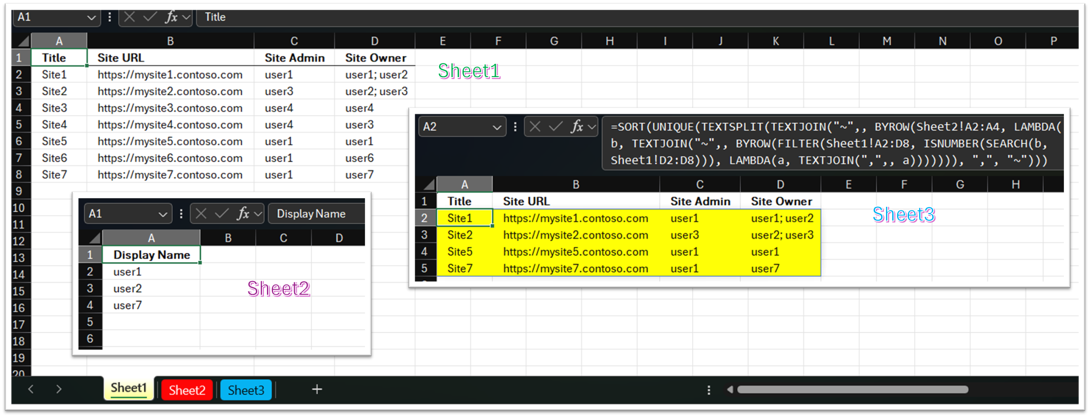
Task: Expand the fx dropdown arrow in Sheet3's formula bar
Action: click(x=592, y=127)
